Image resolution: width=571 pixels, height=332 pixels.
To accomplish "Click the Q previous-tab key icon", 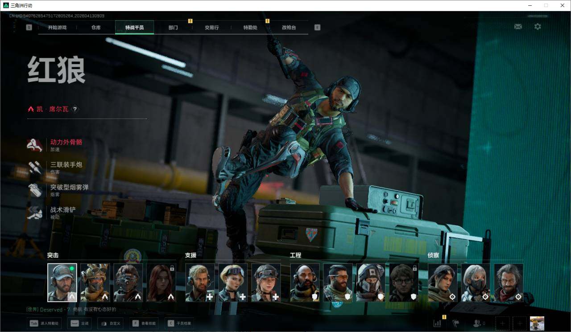I will (x=29, y=27).
